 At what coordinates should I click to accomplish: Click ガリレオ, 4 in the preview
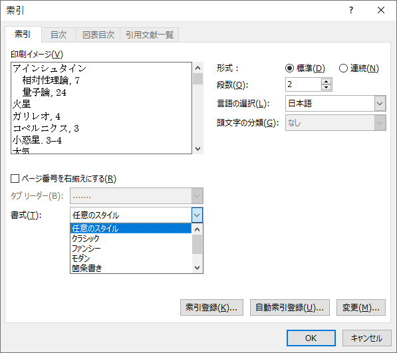[x=37, y=116]
